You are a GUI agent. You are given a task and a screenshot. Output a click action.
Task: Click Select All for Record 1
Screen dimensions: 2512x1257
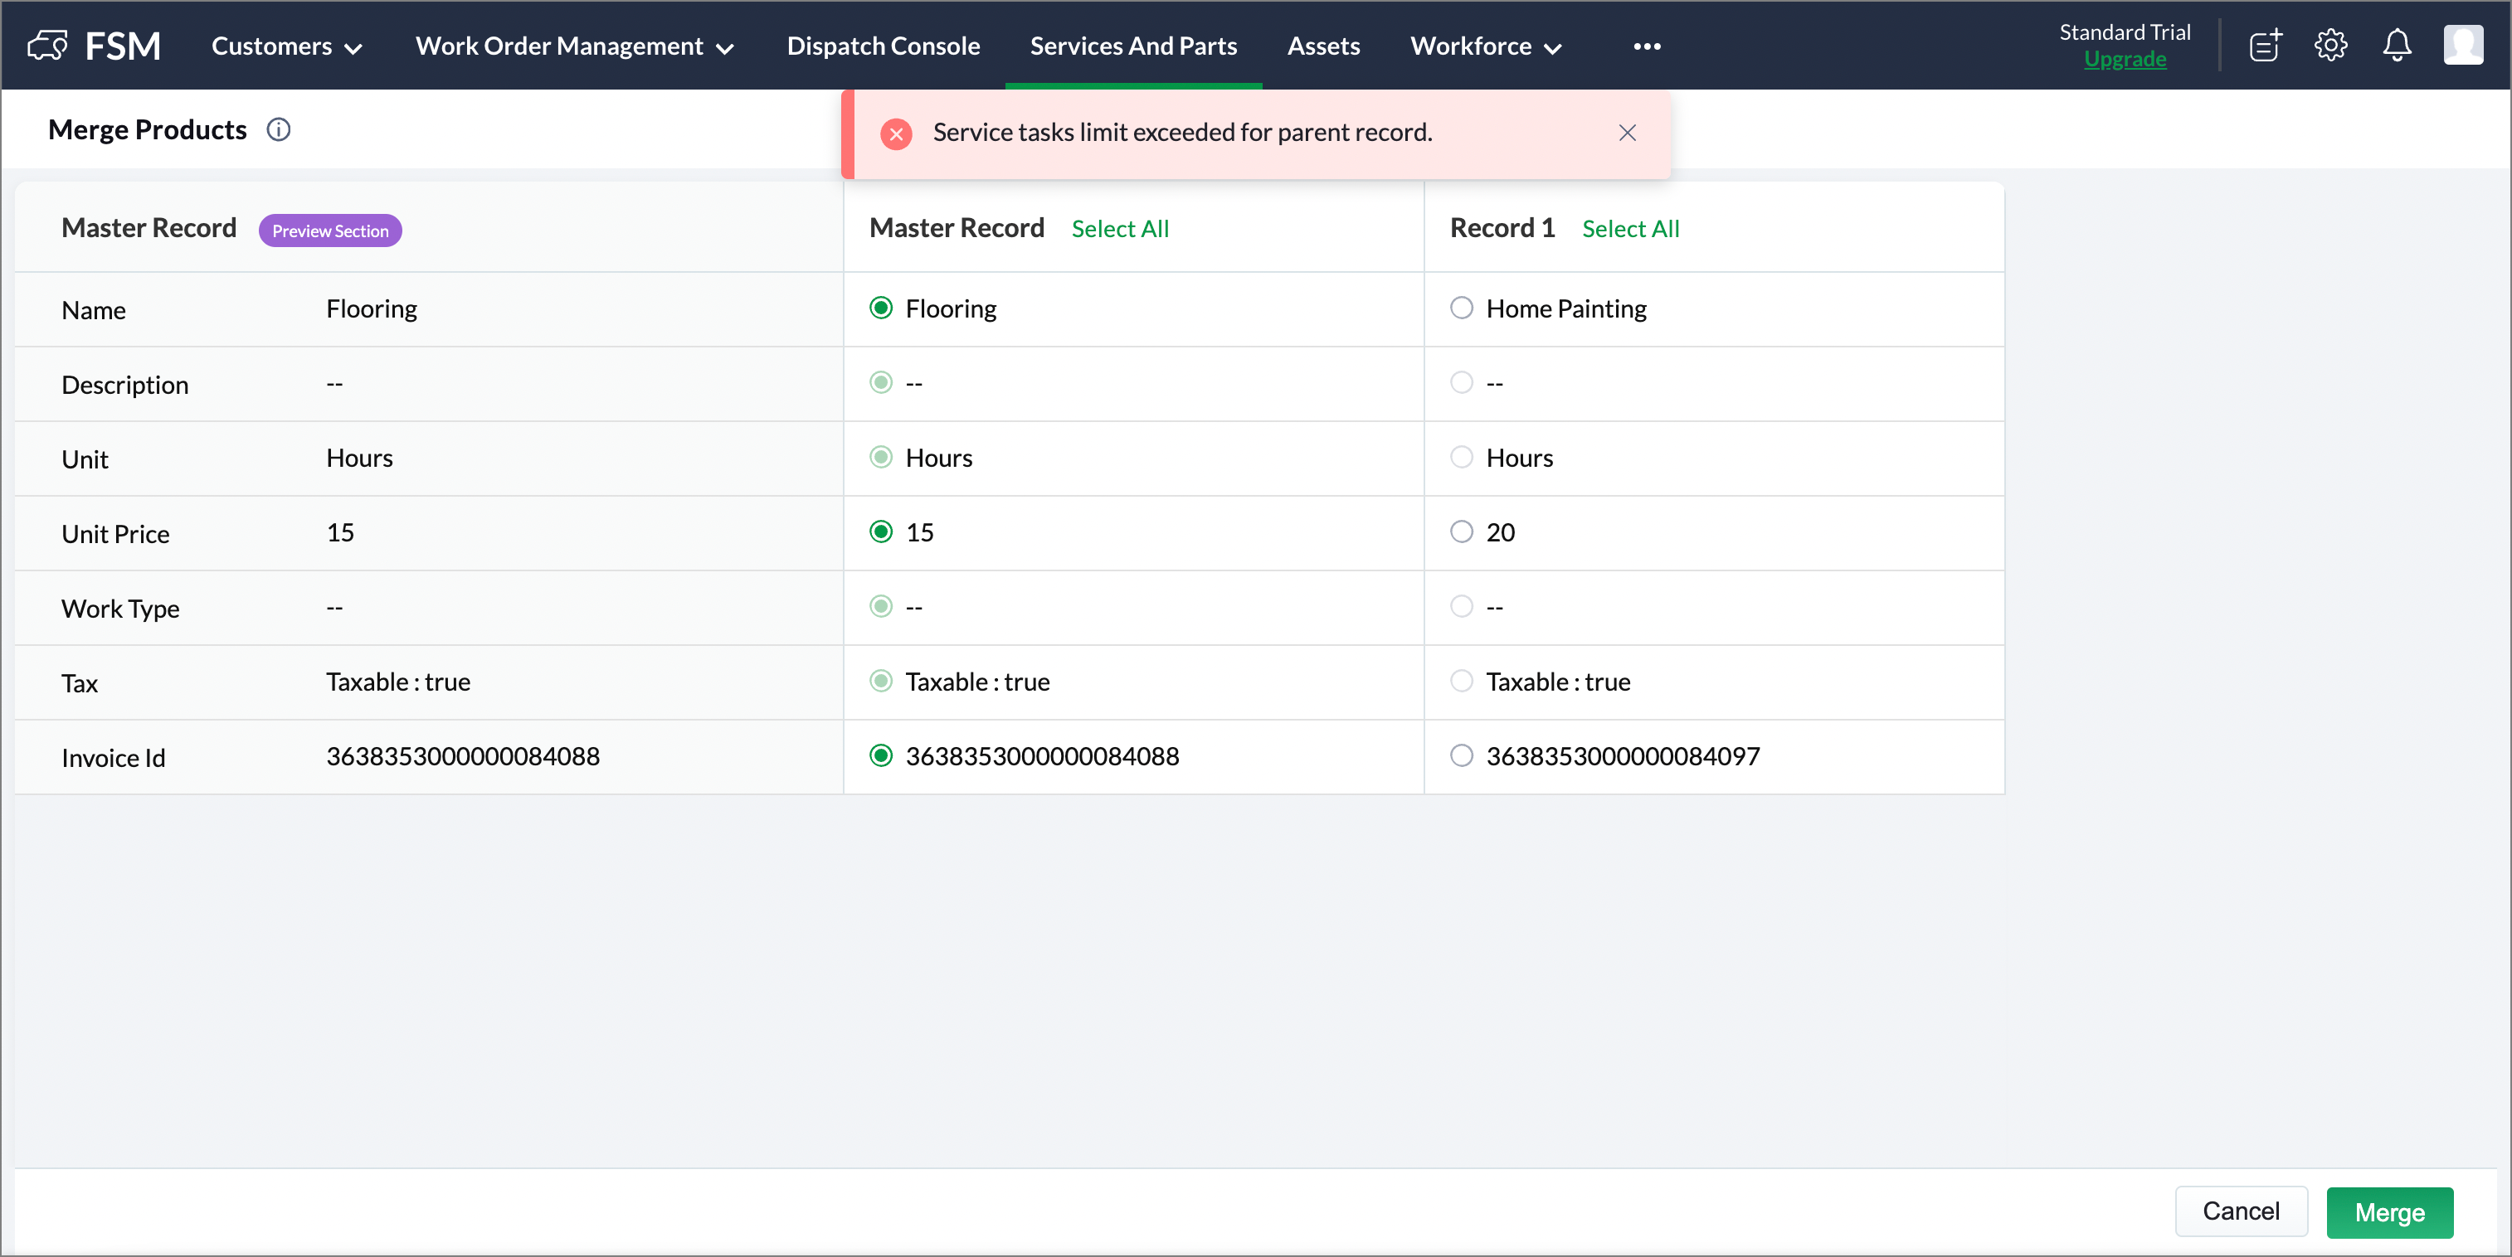click(x=1629, y=229)
